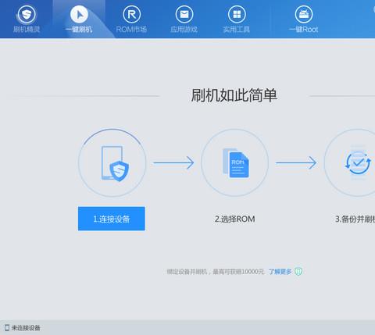Open the 应用游戏 envelope icon tab
Image resolution: width=375 pixels, height=335 pixels.
click(184, 14)
